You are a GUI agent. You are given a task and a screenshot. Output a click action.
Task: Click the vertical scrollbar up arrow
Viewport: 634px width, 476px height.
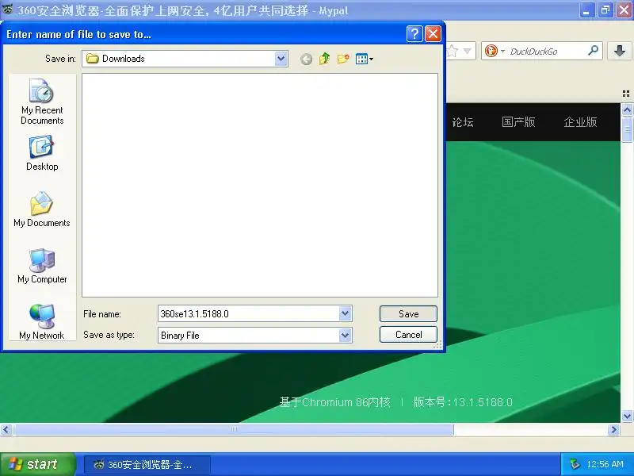click(627, 109)
